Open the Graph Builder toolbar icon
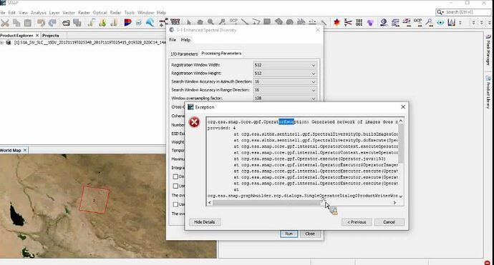494x265 pixels. [x=163, y=22]
